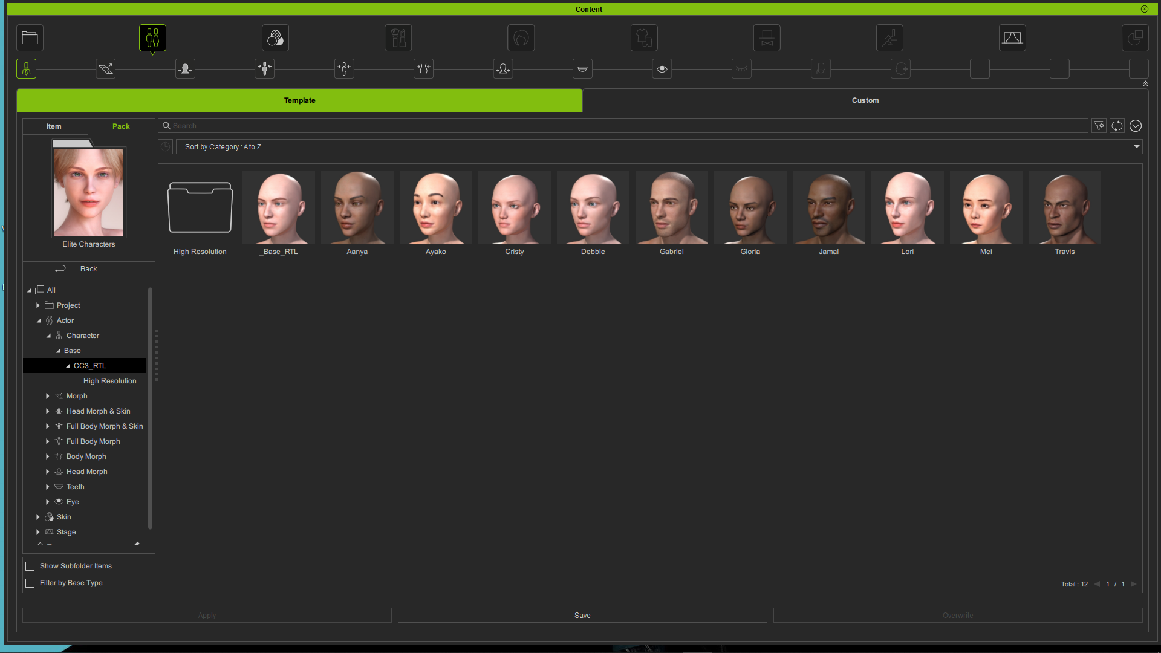This screenshot has height=653, width=1161.
Task: Expand the Full Body Morph node
Action: click(x=48, y=441)
